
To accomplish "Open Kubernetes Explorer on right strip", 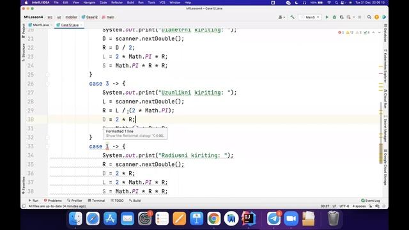I will (x=385, y=66).
